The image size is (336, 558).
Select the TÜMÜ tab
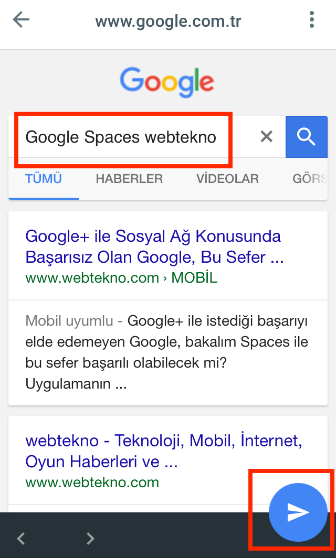pos(44,179)
